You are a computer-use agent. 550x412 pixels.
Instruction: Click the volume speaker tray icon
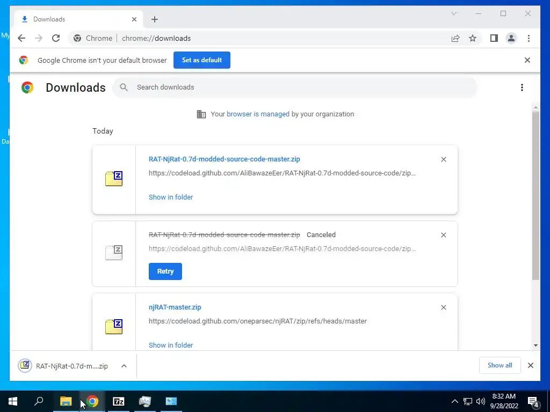(x=481, y=401)
